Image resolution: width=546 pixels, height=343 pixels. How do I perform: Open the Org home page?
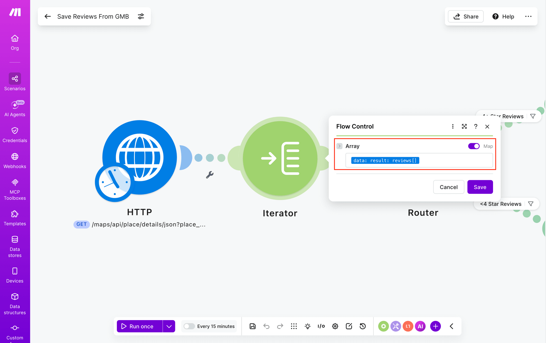[15, 43]
